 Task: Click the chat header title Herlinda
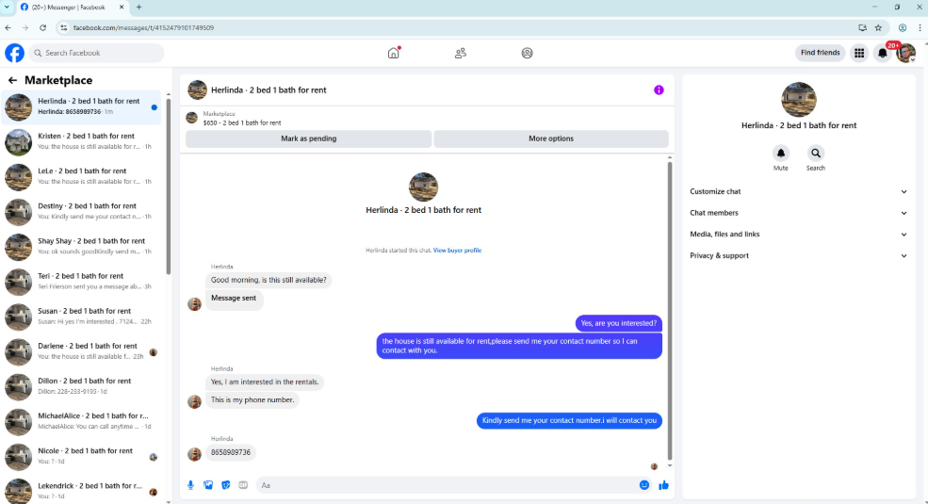pos(269,89)
